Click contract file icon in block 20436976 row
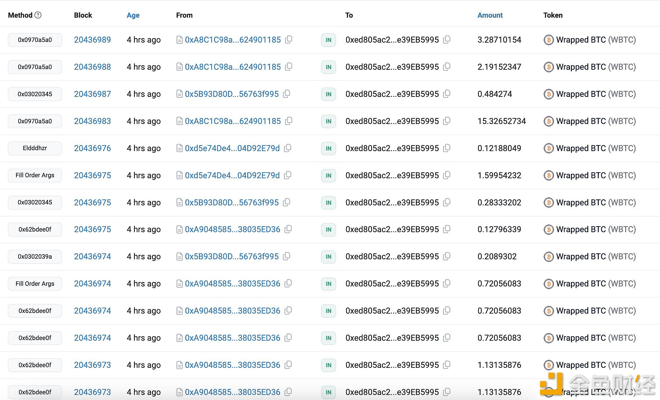660x400 pixels. pos(179,149)
